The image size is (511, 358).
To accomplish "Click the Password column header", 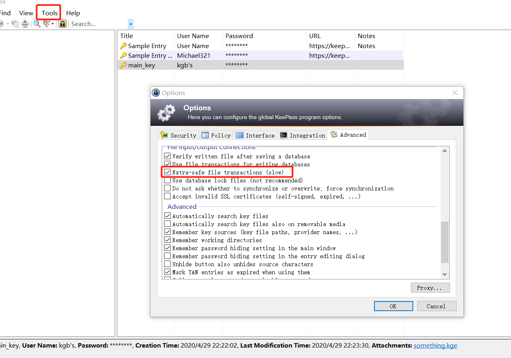I will [x=264, y=36].
